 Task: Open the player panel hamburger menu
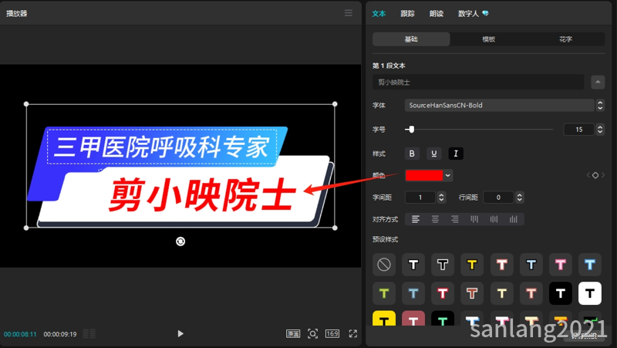tap(349, 13)
